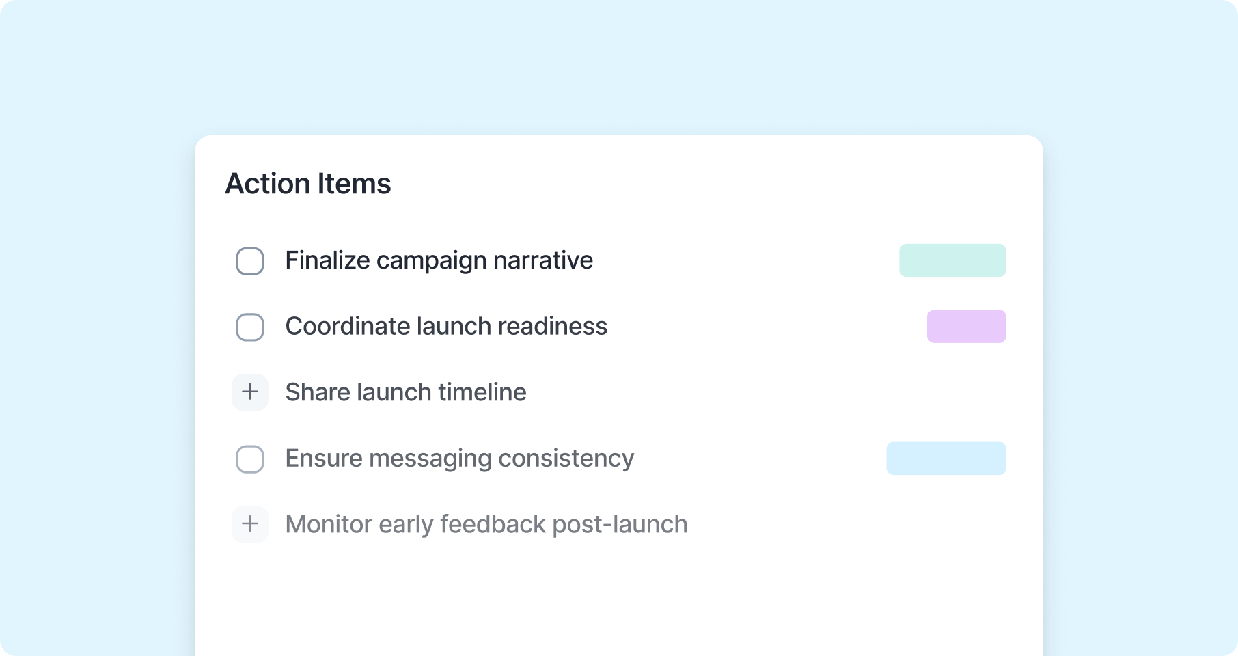Open the Finalize campaign narrative item text
The width and height of the screenshot is (1238, 656).
click(x=439, y=260)
